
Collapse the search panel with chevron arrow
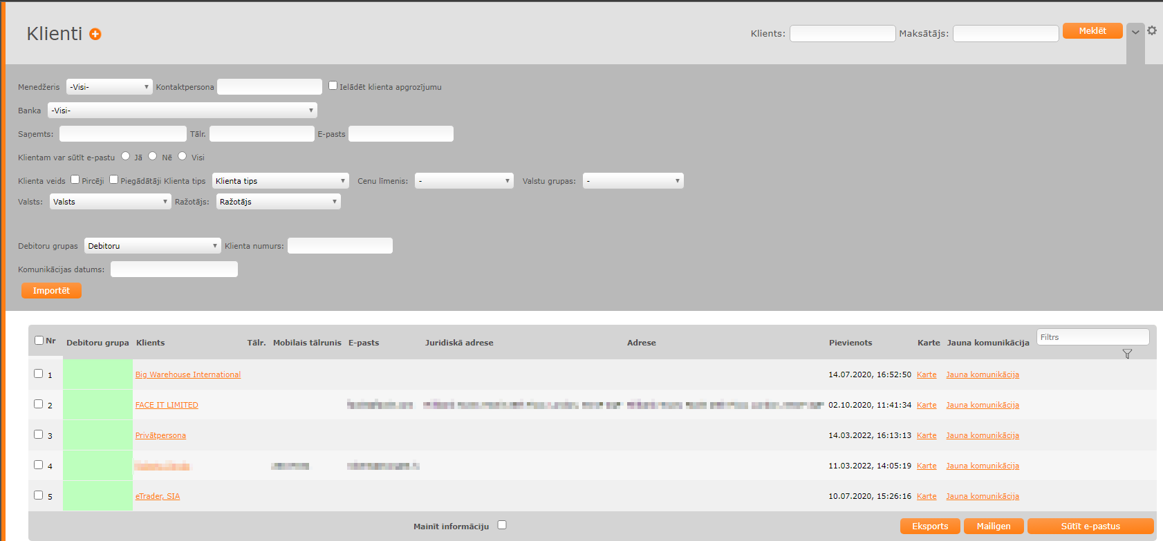tap(1135, 32)
